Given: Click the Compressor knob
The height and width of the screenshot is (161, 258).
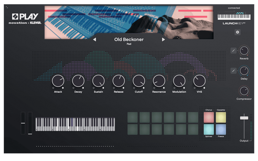Looking at the screenshot, I should coord(244,91).
